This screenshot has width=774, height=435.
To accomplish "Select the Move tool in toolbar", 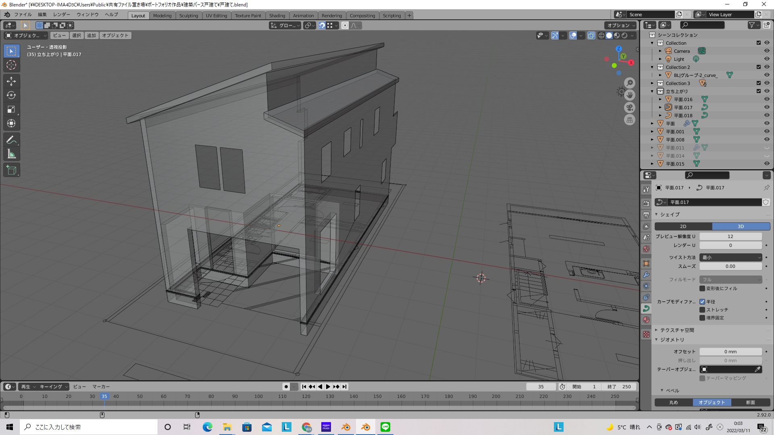I will pos(11,81).
